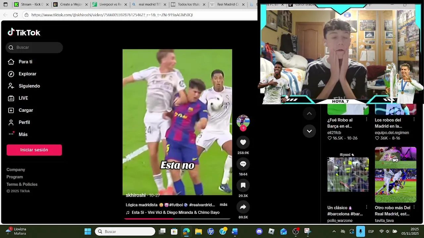This screenshot has width=424, height=238.
Task: Open skhiroshi username link
Action: 135,195
